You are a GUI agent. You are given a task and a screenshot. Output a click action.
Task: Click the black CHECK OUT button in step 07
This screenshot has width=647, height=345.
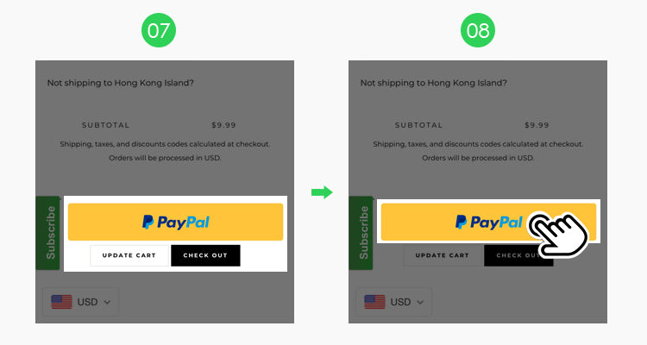click(x=205, y=255)
